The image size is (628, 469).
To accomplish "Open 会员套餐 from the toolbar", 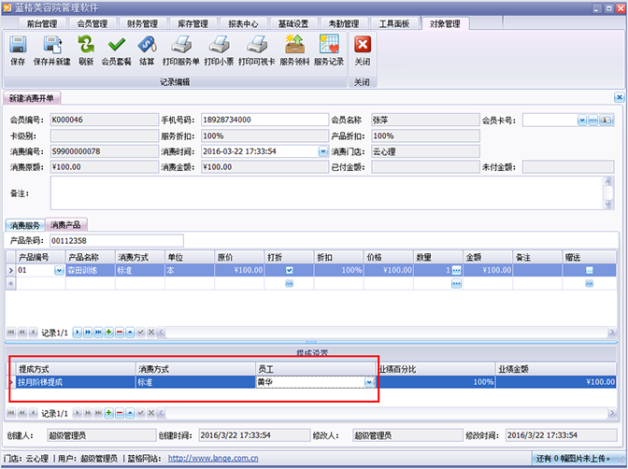I will (116, 50).
